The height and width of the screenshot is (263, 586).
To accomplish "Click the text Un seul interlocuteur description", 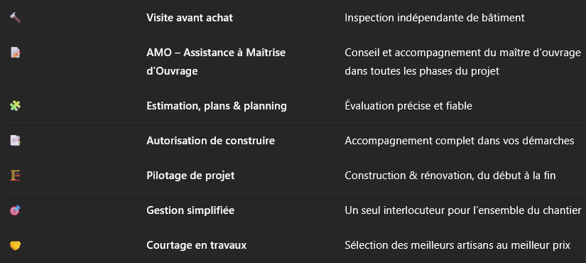I will [x=463, y=210].
